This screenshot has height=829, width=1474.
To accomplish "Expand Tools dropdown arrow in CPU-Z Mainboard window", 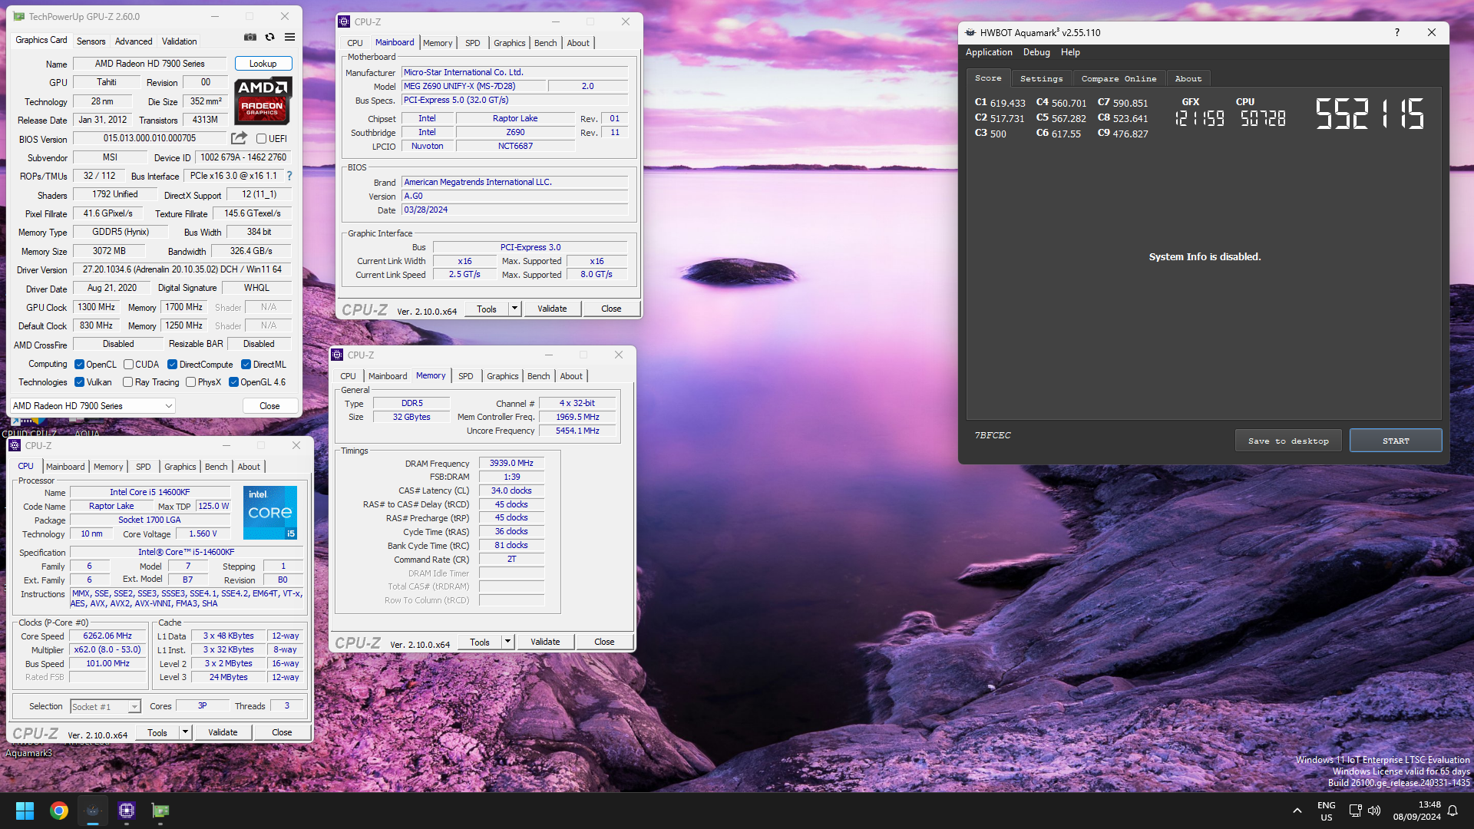I will point(514,309).
